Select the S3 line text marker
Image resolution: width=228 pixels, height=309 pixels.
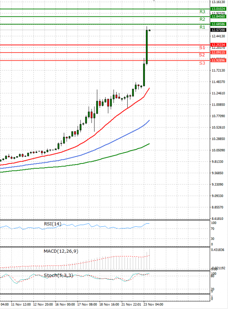pos(202,63)
